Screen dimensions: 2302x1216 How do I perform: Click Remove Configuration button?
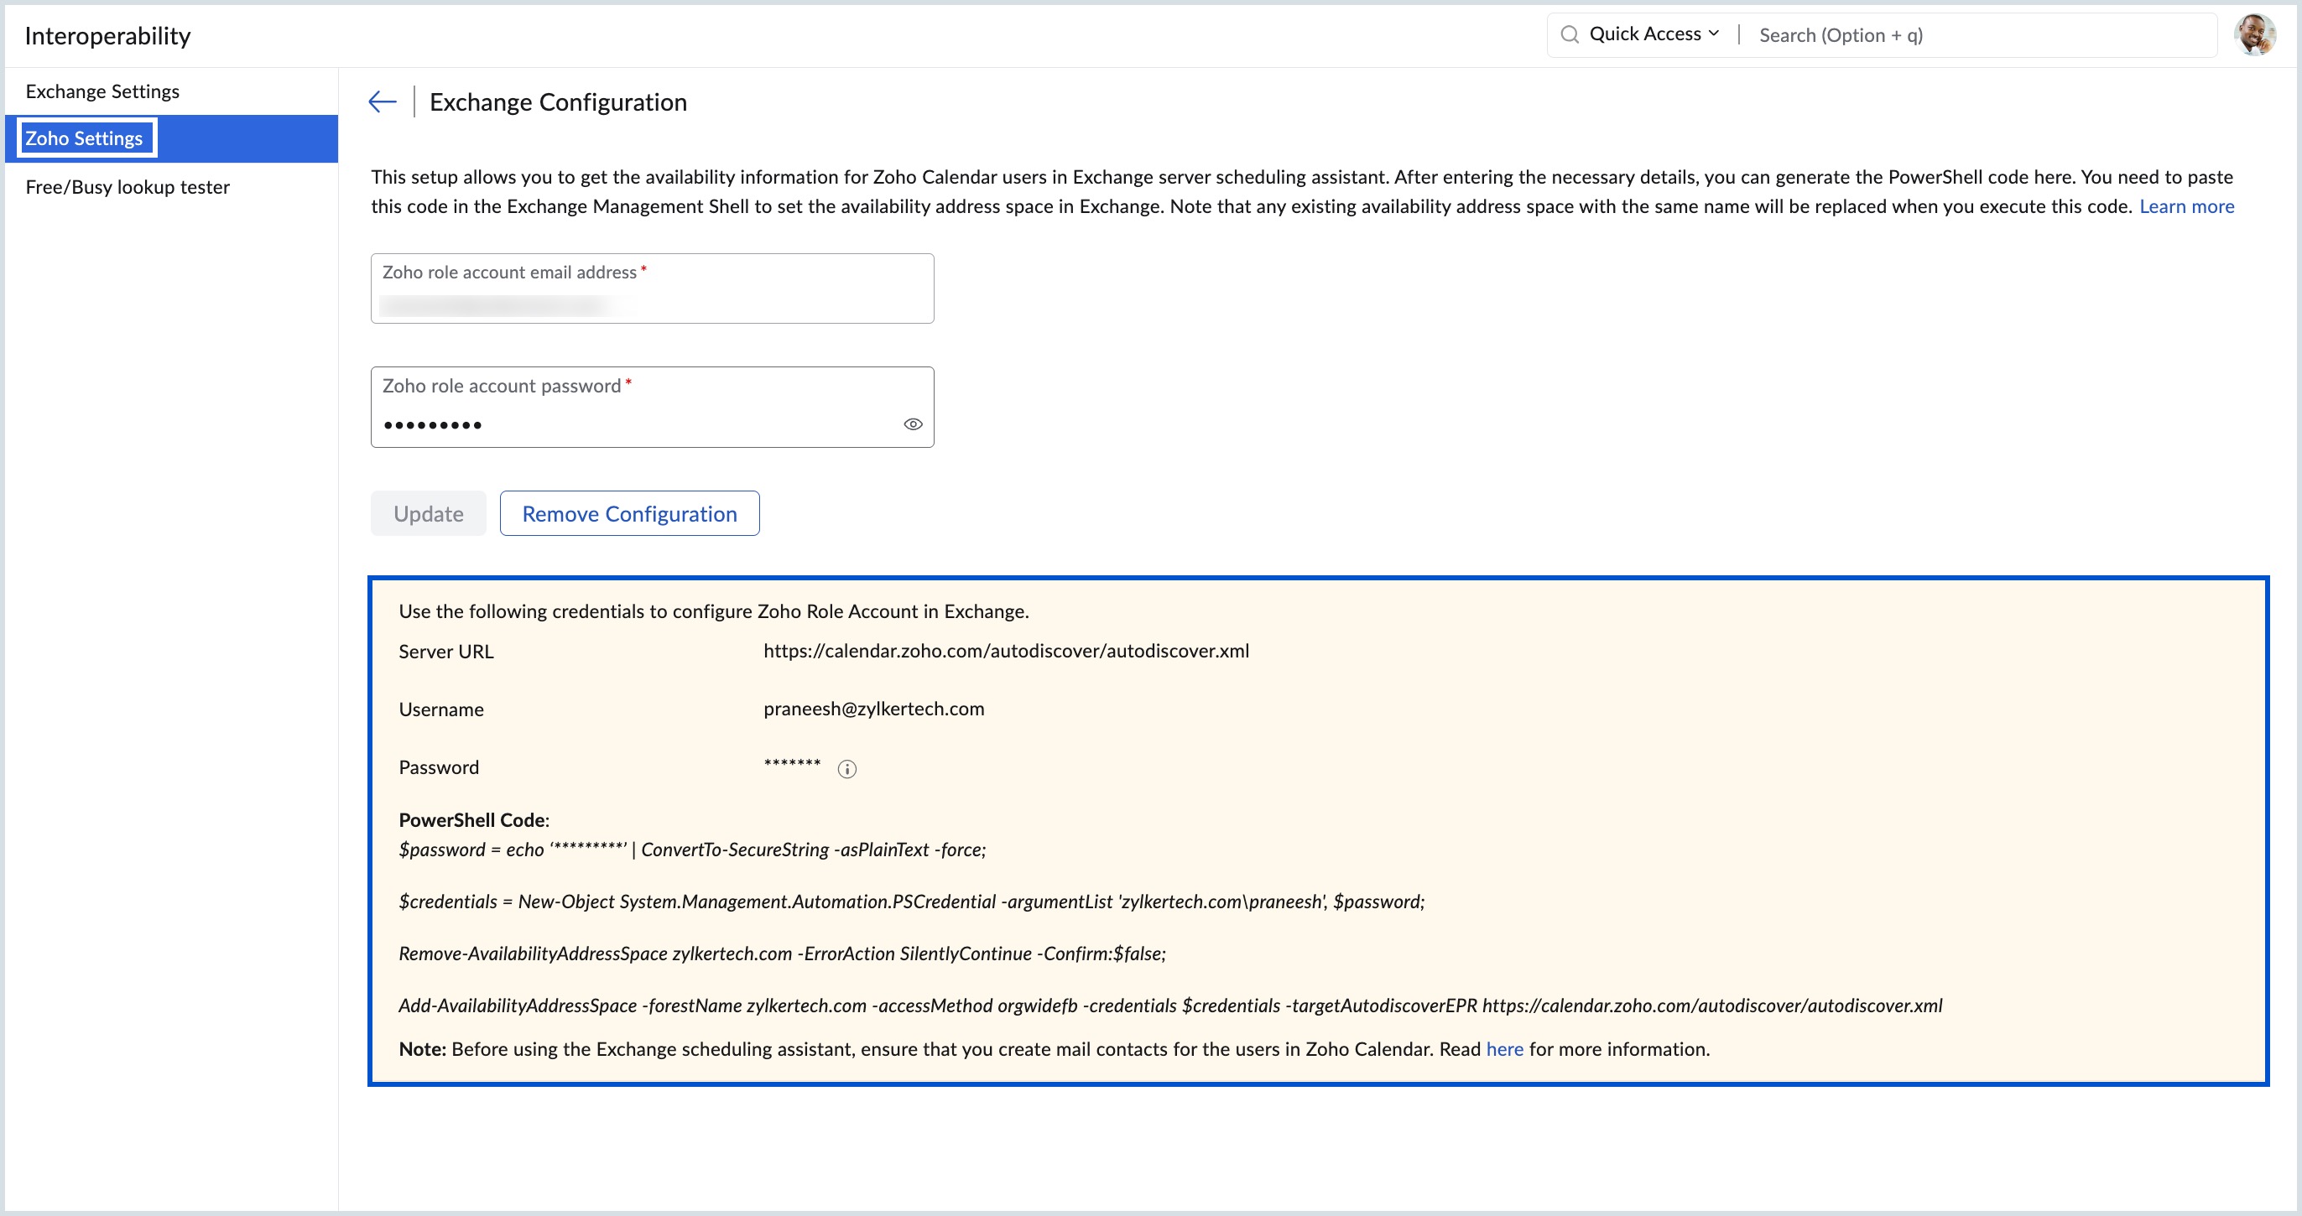[629, 514]
